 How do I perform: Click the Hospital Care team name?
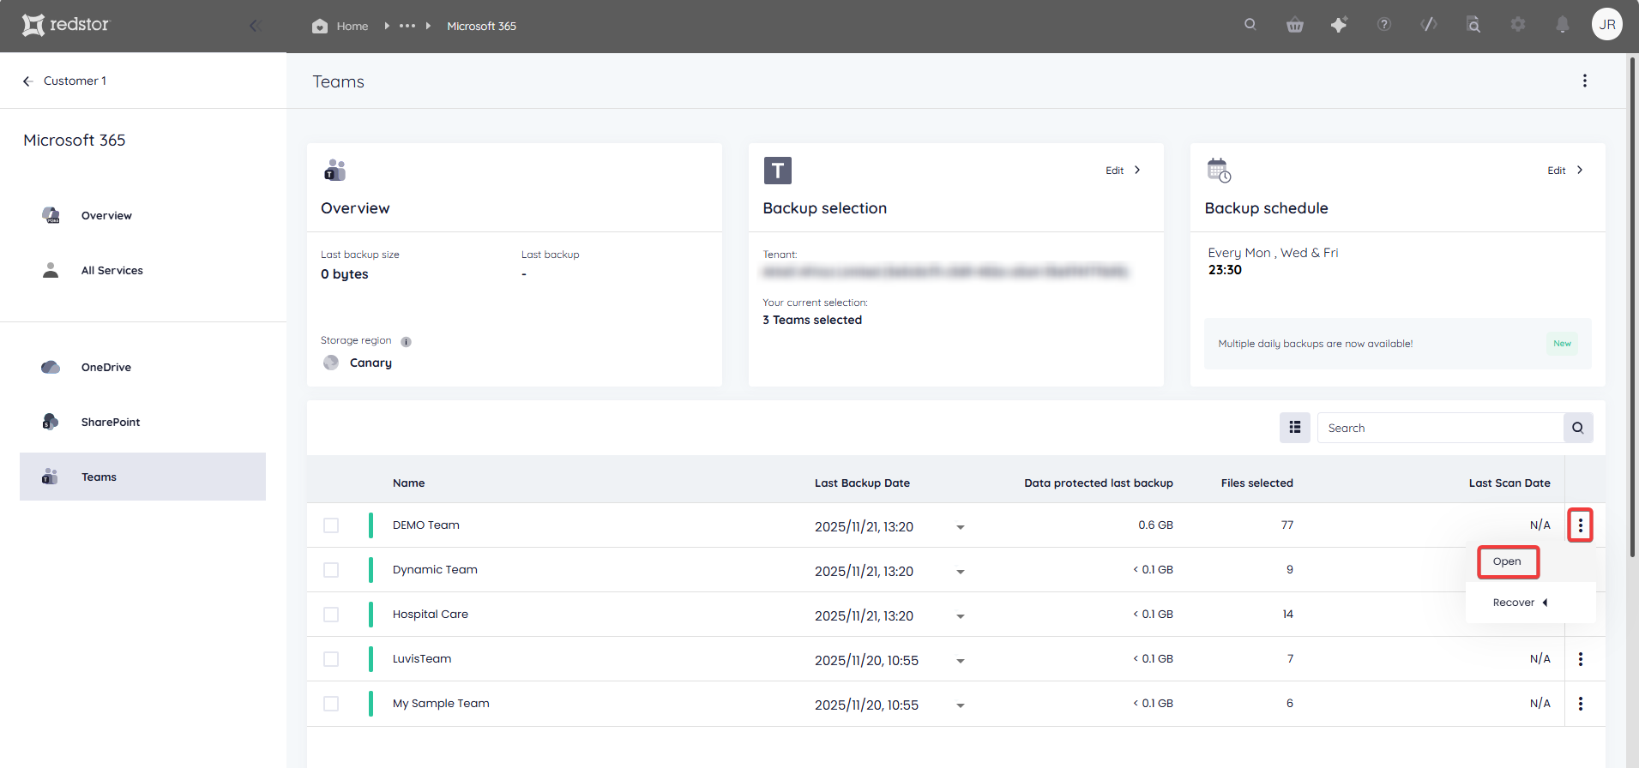[431, 614]
